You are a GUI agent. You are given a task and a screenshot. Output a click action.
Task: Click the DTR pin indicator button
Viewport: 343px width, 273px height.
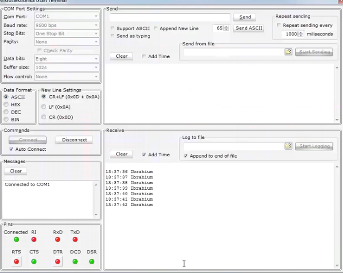click(58, 262)
